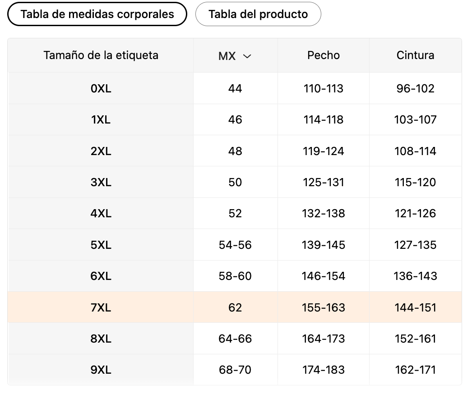The width and height of the screenshot is (472, 394).
Task: Click the Cintura column header
Action: 415,55
